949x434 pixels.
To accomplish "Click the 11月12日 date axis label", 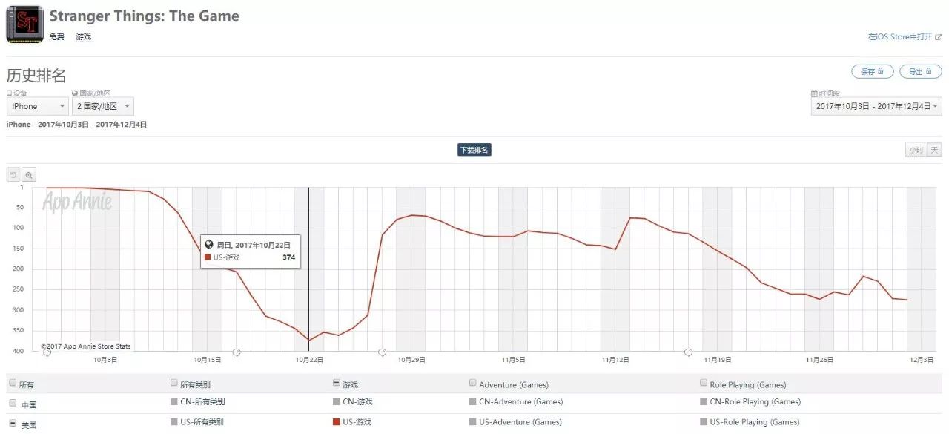I will pyautogui.click(x=615, y=360).
